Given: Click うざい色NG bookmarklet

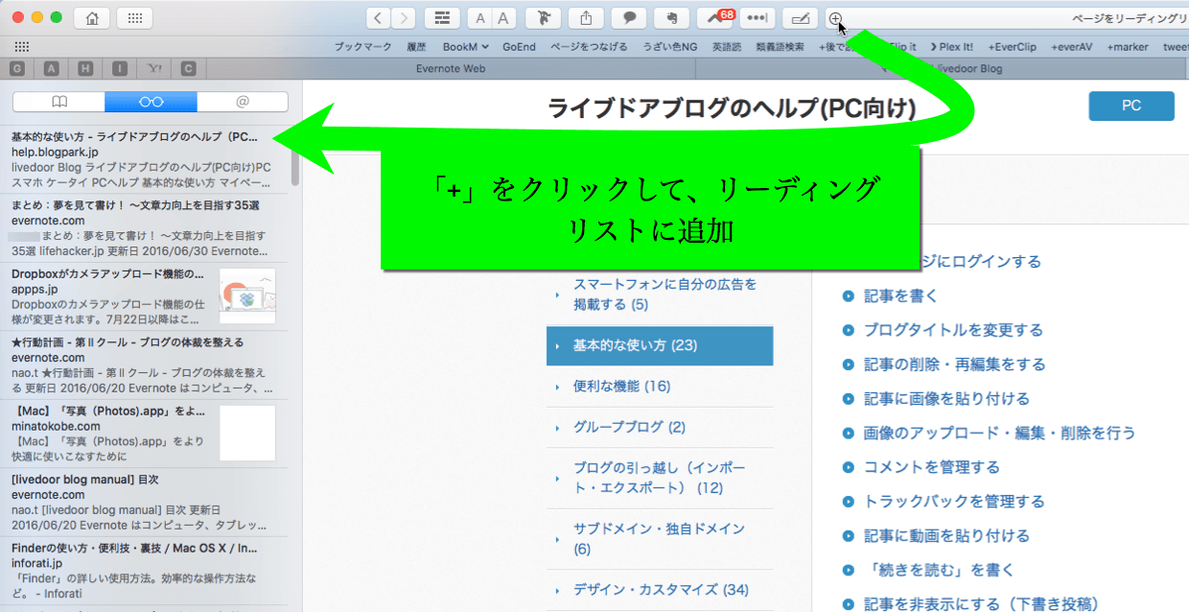Looking at the screenshot, I should pyautogui.click(x=669, y=46).
